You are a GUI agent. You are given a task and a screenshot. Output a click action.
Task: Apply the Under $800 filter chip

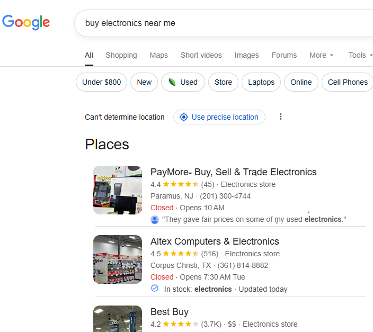pyautogui.click(x=102, y=82)
